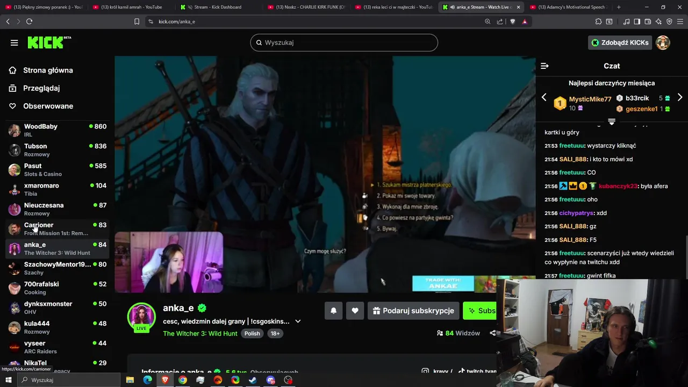688x387 pixels.
Task: Open xmaromaro Tibia channel
Action: (x=58, y=189)
